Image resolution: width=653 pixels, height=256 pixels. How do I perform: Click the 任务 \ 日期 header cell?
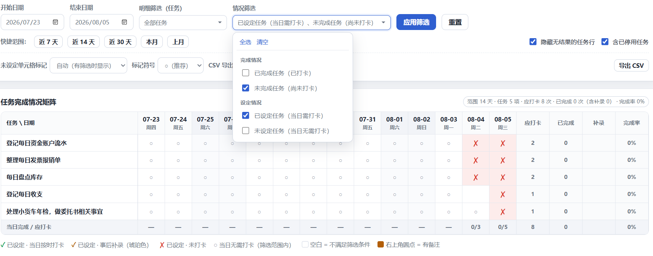69,123
